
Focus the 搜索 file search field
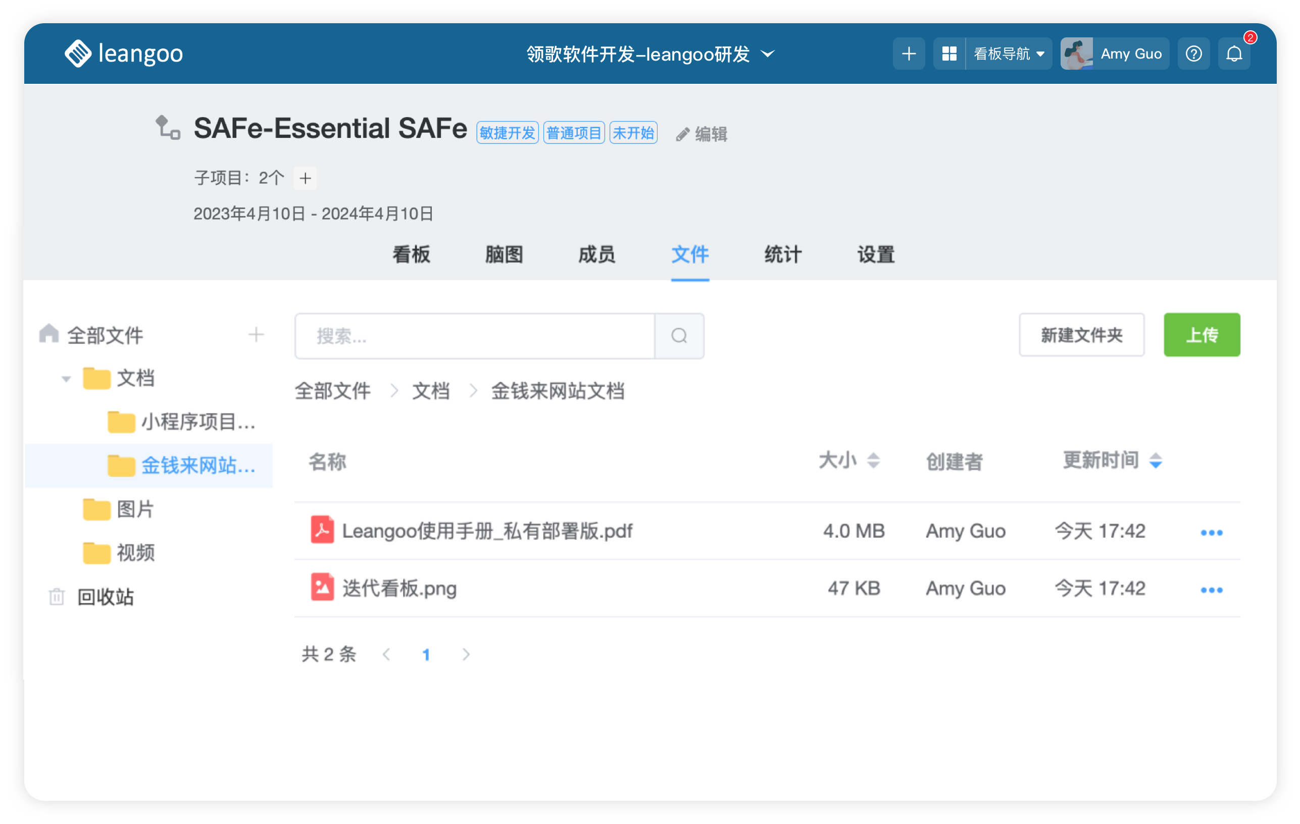[474, 336]
